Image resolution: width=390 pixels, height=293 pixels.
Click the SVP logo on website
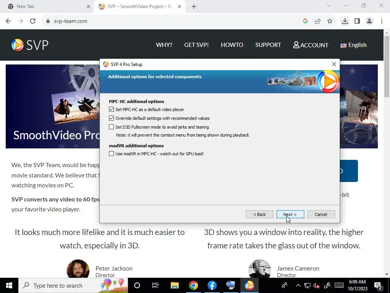pyautogui.click(x=30, y=45)
